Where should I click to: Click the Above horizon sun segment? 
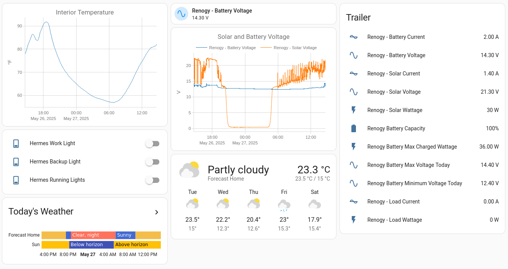point(137,245)
